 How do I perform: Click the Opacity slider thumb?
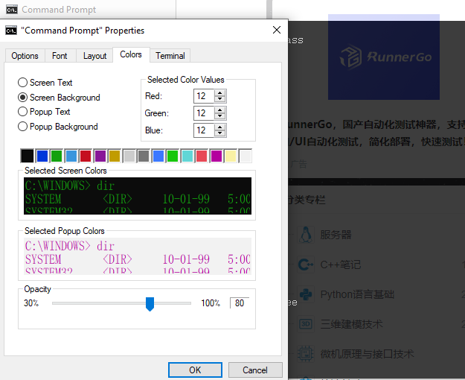pos(150,304)
